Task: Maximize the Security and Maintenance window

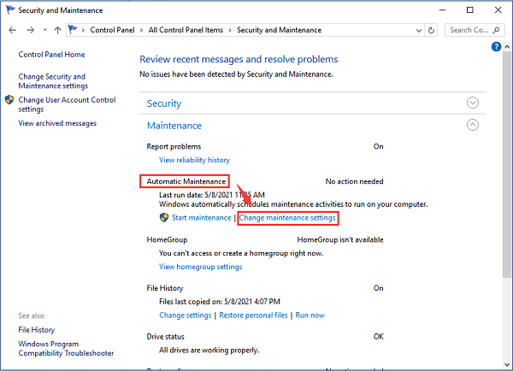Action: pos(469,10)
